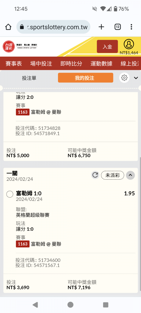Select the 富勒姆 1:0 bet circle
This screenshot has width=141, height=313.
(x=10, y=194)
